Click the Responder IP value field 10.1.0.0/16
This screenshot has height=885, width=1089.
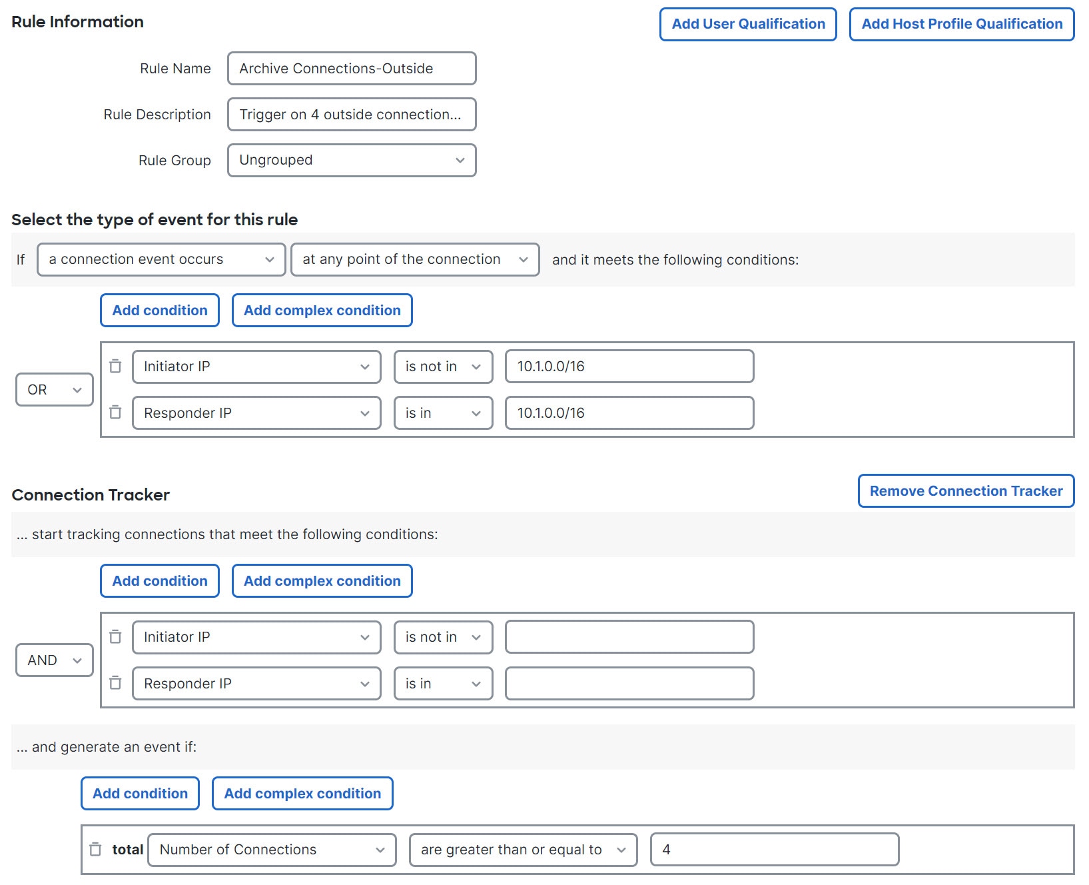point(629,413)
